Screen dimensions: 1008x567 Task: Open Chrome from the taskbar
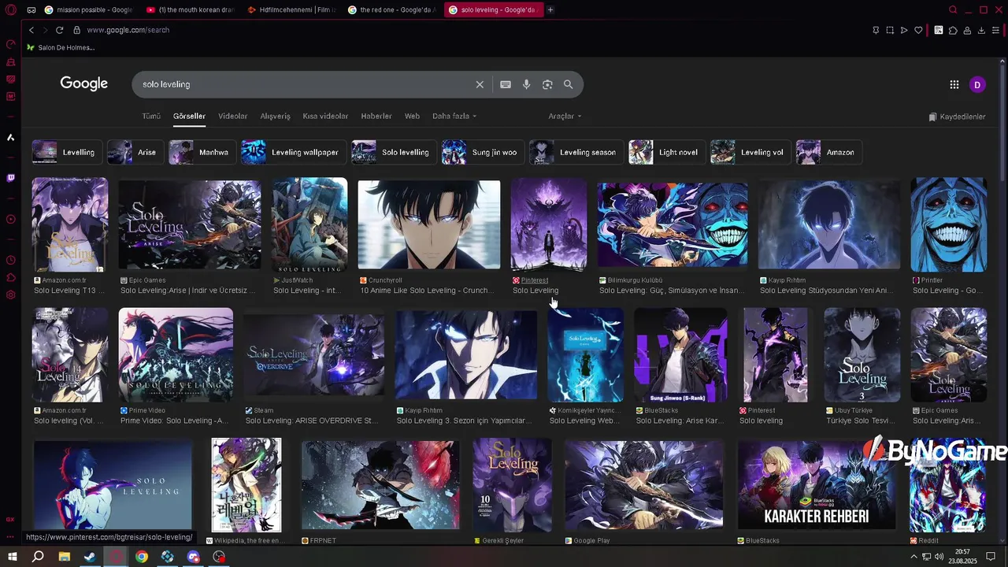click(142, 557)
